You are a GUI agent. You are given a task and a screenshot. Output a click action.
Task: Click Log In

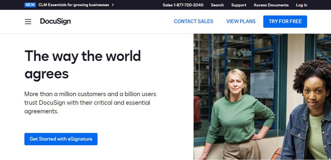302,5
